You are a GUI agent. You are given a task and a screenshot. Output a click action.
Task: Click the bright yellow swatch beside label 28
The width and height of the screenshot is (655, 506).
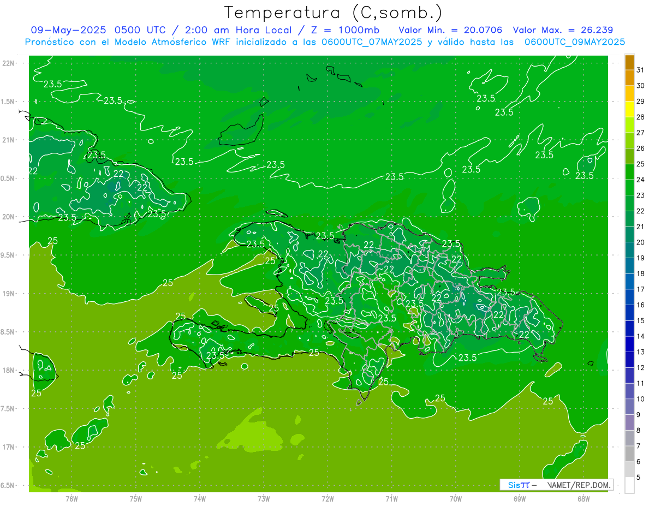[x=629, y=110]
